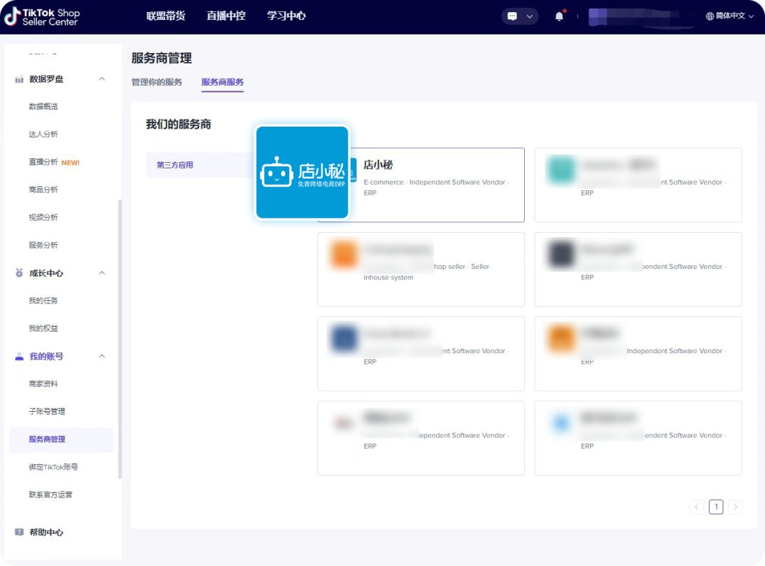Click page 1 in pagination
This screenshot has width=765, height=566.
coord(715,507)
